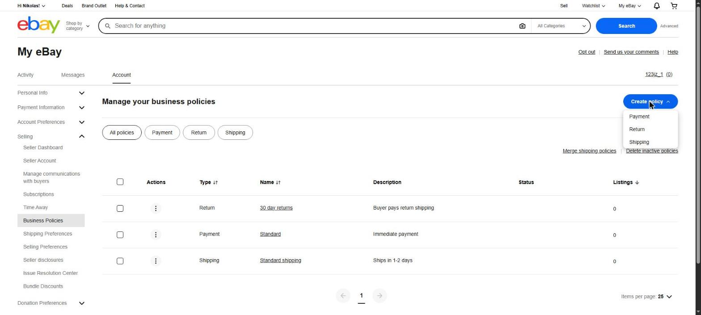Screen dimensions: 701x315
Task: Check the 30 day returns row checkbox
Action: point(120,209)
